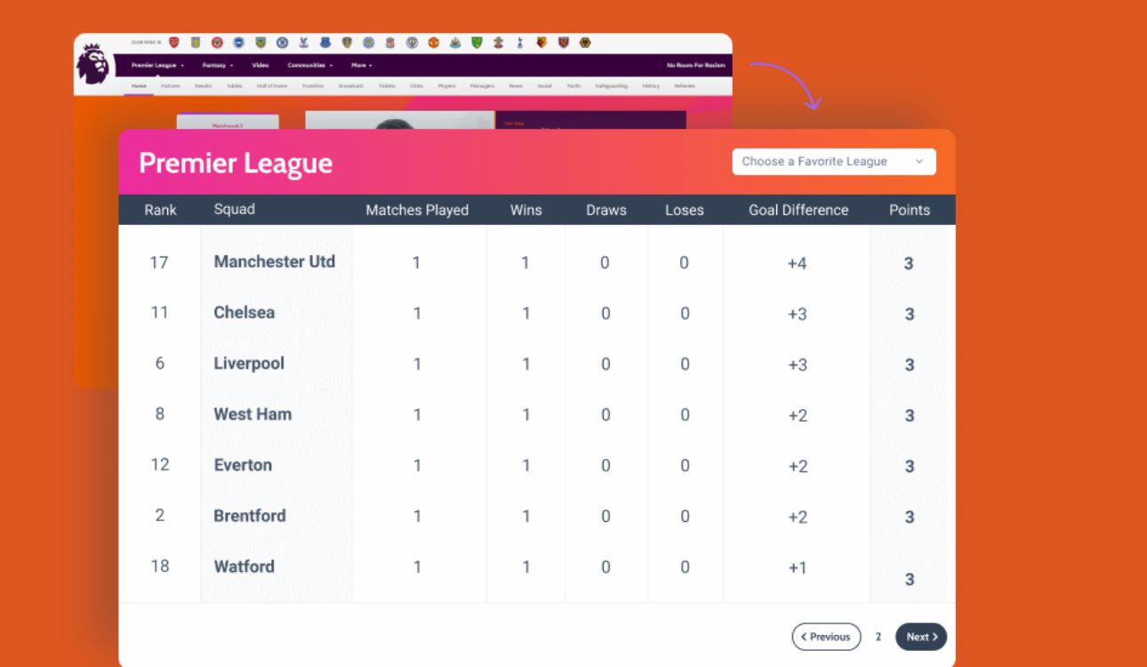The image size is (1147, 667).
Task: Click the Watford club badge
Action: point(541,43)
